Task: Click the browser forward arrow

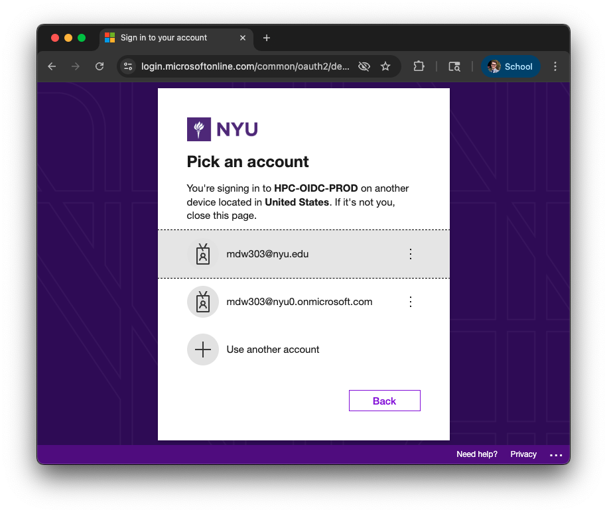Action: pyautogui.click(x=76, y=66)
